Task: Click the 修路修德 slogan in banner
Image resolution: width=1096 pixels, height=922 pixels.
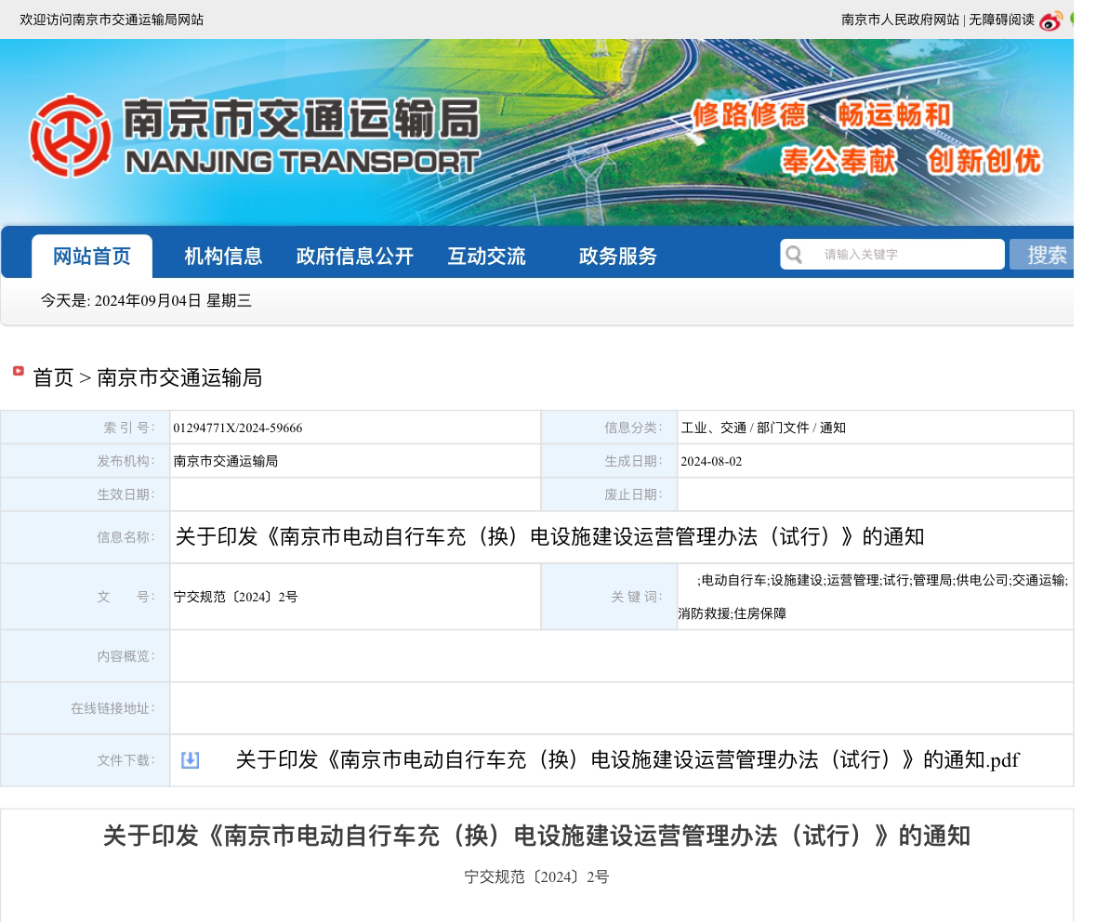Action: point(748,115)
